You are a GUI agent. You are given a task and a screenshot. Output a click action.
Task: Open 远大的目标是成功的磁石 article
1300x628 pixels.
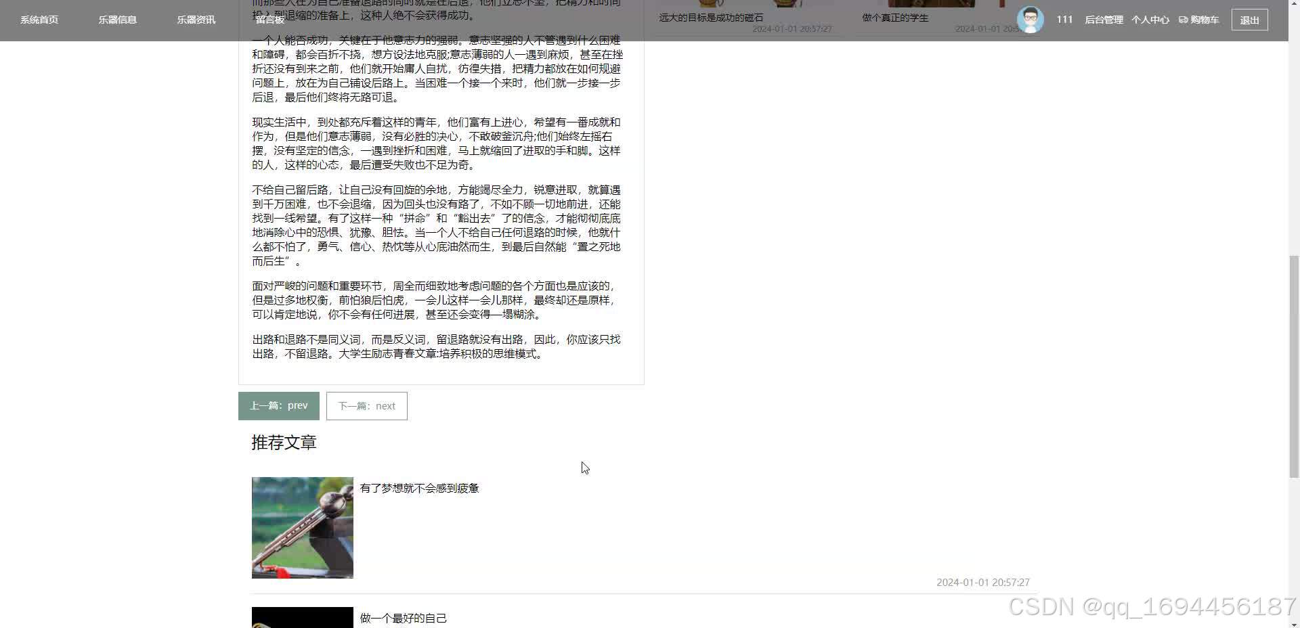(711, 18)
